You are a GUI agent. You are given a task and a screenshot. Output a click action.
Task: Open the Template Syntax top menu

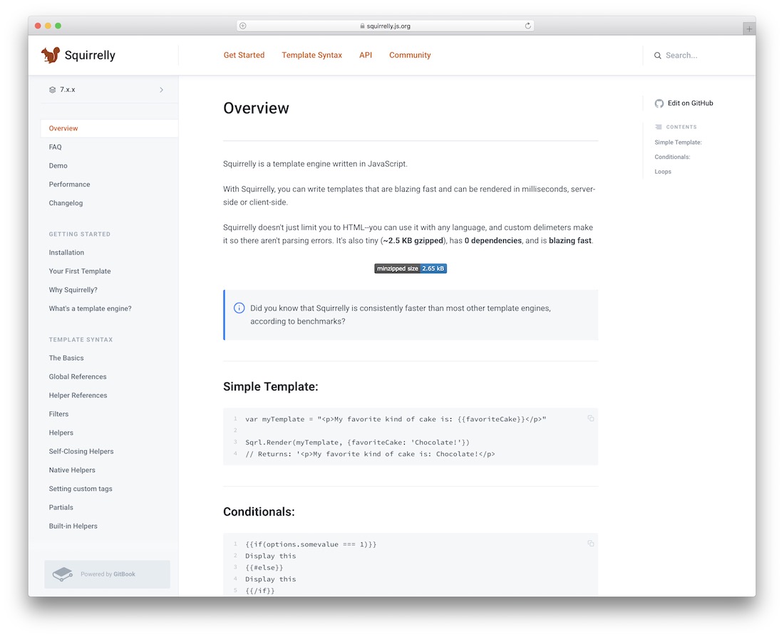[x=311, y=55]
